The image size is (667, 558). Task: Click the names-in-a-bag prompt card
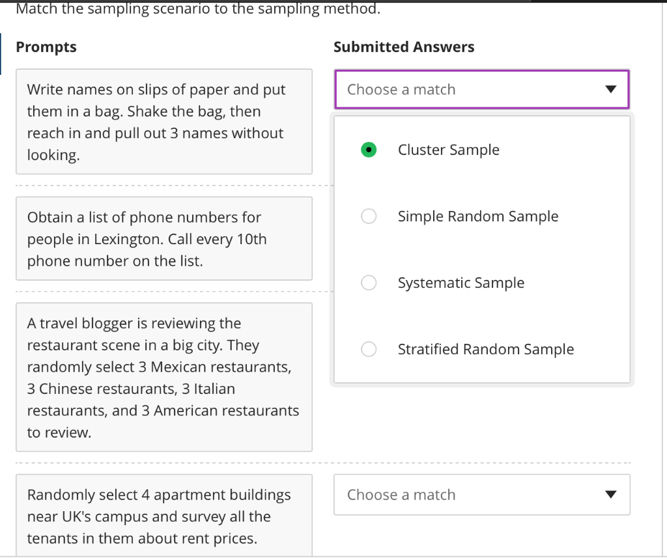coord(164,122)
